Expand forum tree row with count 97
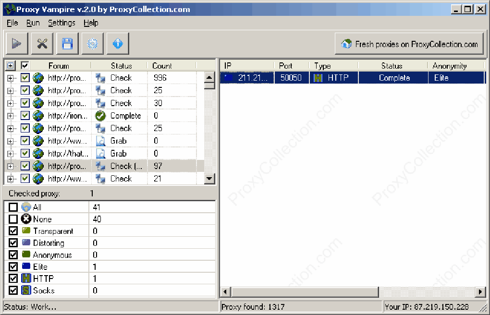Screen dimensions: 490x315 pos(10,166)
